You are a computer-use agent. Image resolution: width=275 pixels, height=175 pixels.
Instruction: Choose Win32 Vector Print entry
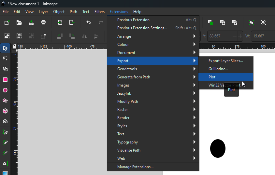point(226,85)
